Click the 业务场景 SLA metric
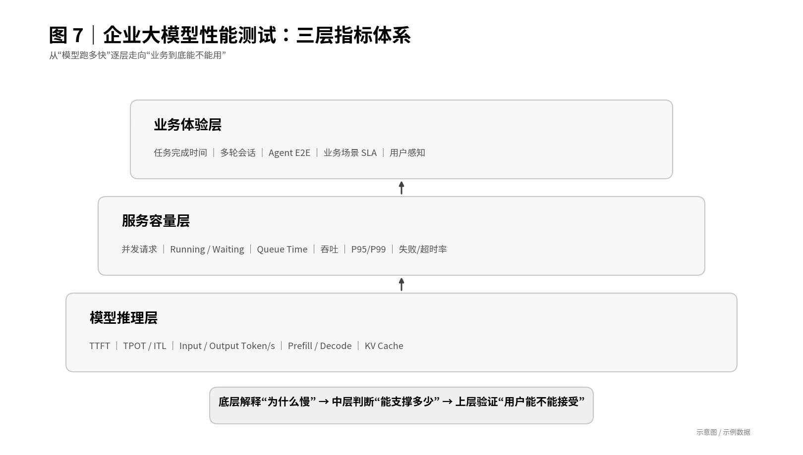 [x=350, y=152]
